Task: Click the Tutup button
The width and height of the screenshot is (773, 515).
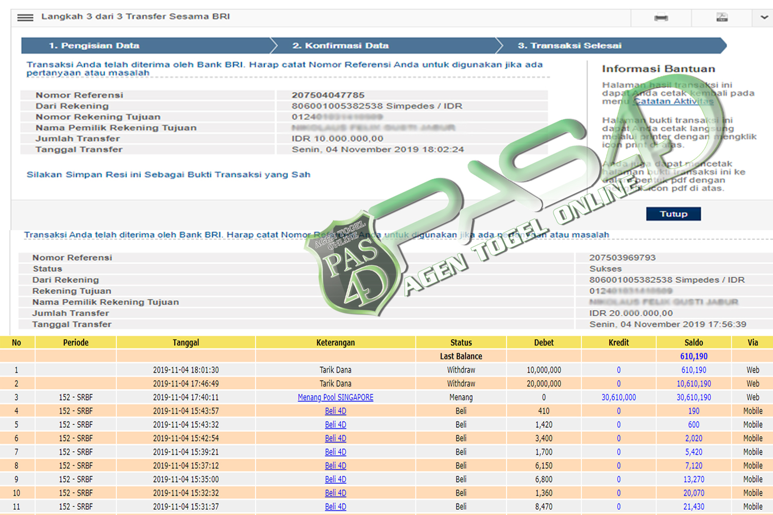Action: pos(674,214)
